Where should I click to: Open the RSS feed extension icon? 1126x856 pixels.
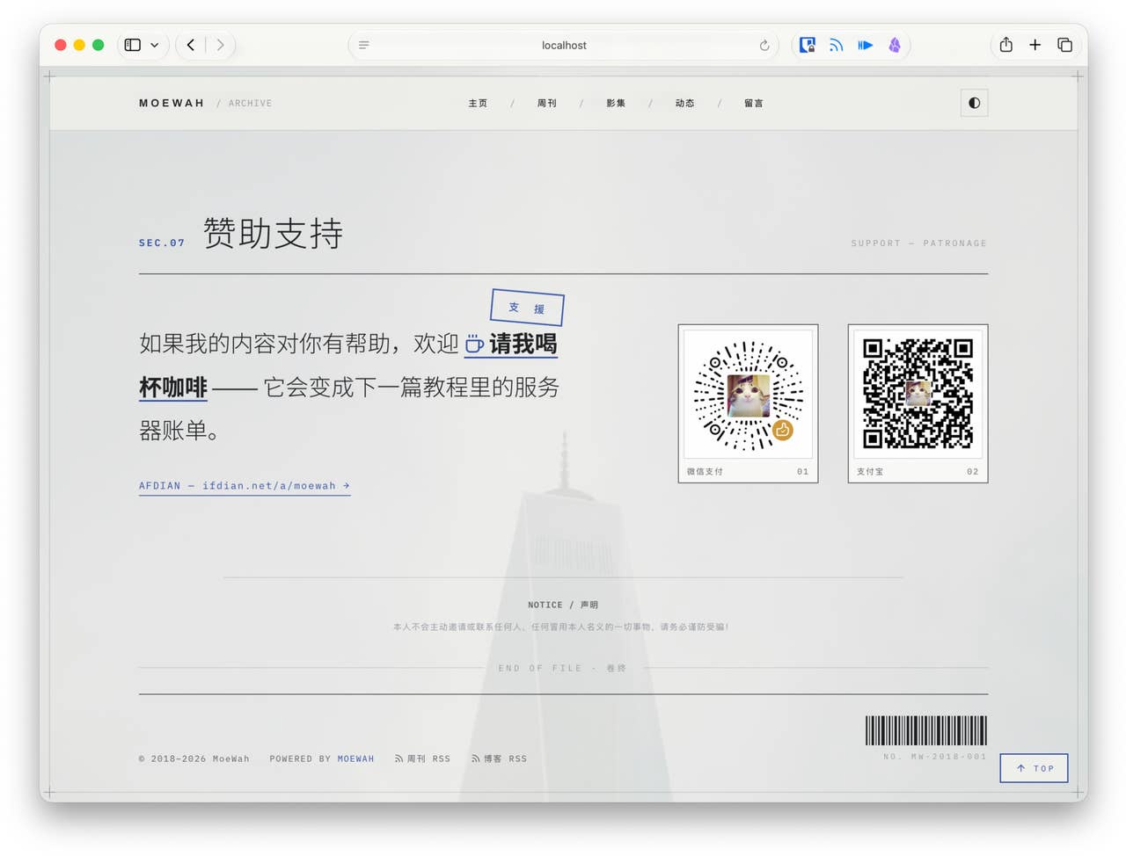(837, 45)
